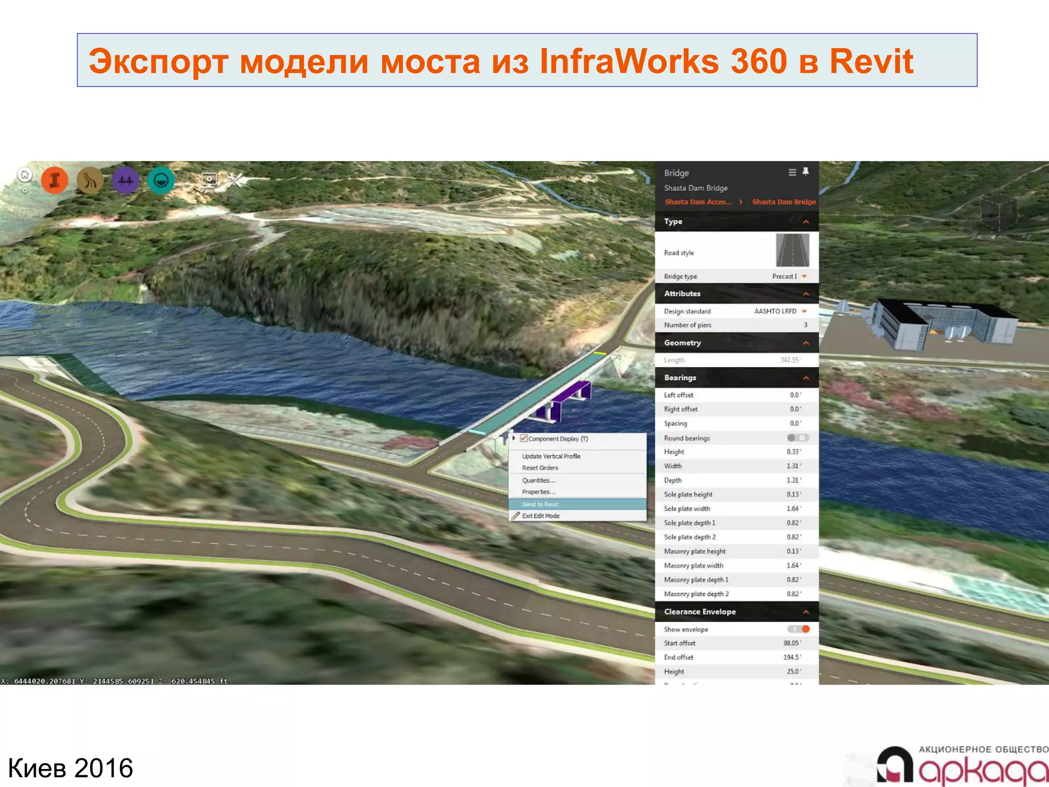Screen dimensions: 1049x787
Task: Edit the Clearance Envelope Height value 25.0'
Action: pos(794,672)
